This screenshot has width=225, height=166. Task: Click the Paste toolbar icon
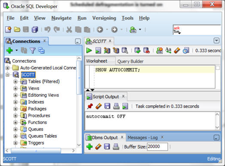tap(87, 30)
